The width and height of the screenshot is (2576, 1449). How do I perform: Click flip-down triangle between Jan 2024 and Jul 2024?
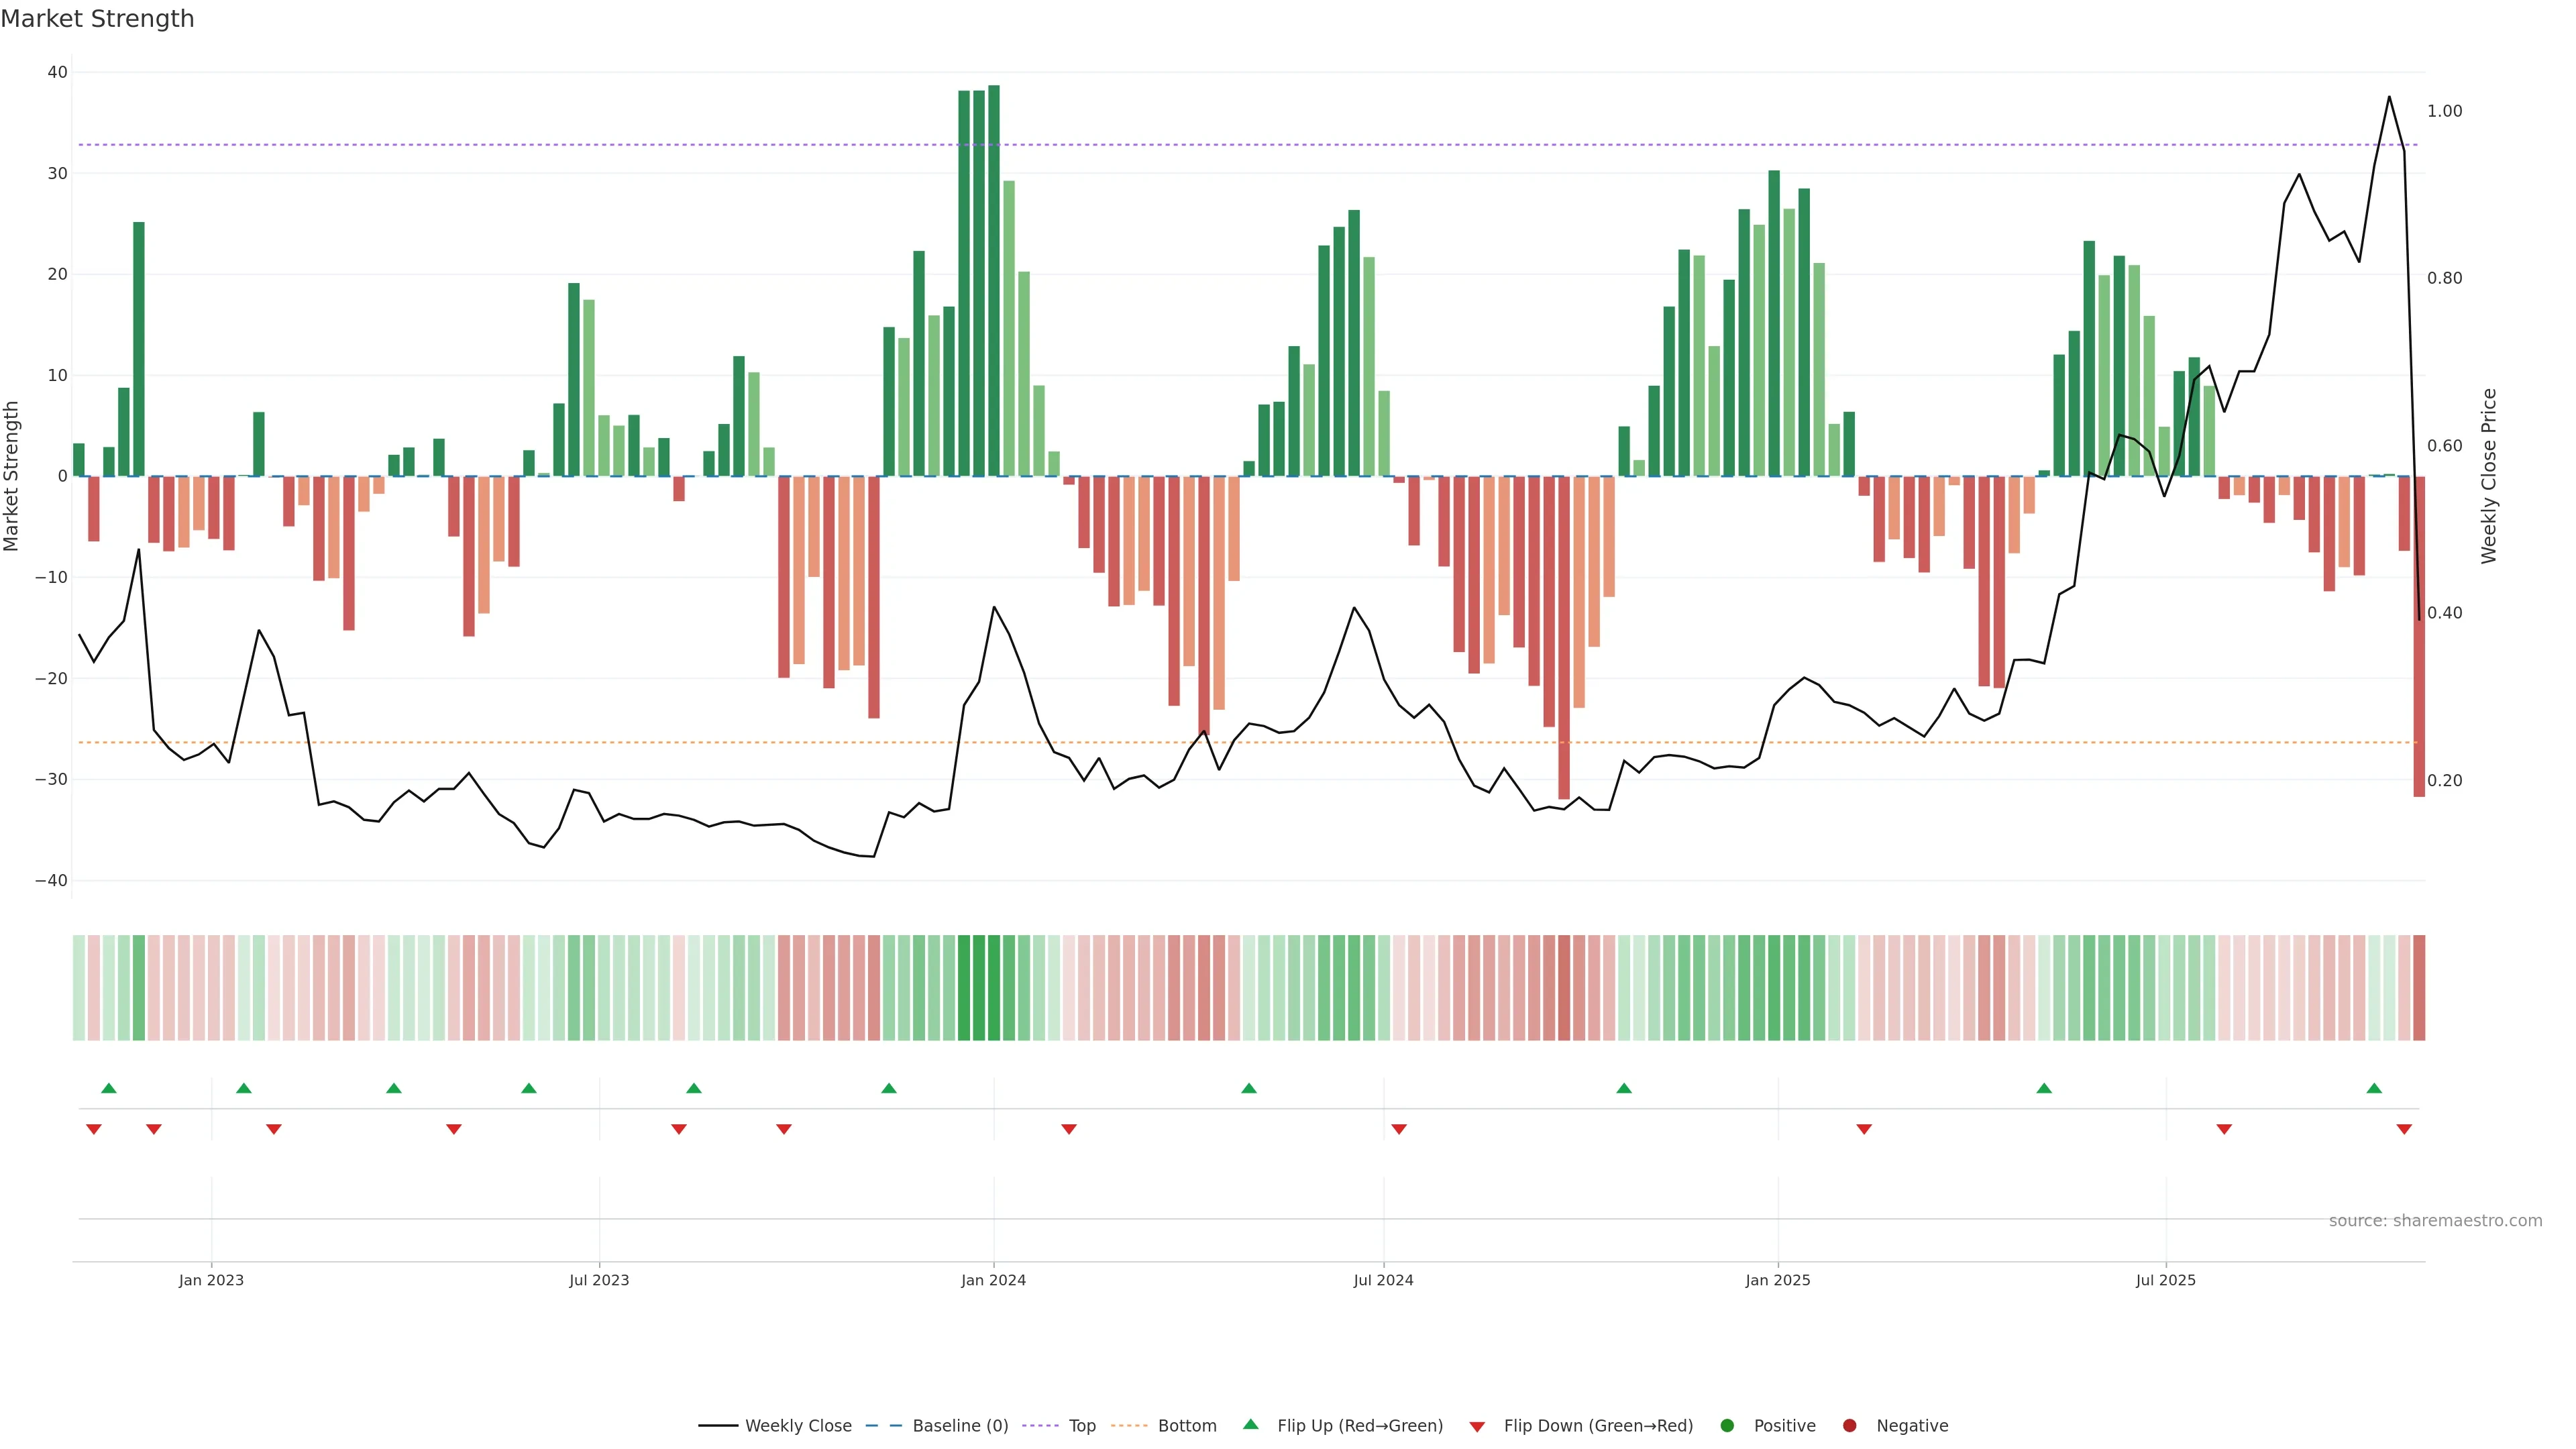(x=1069, y=1129)
